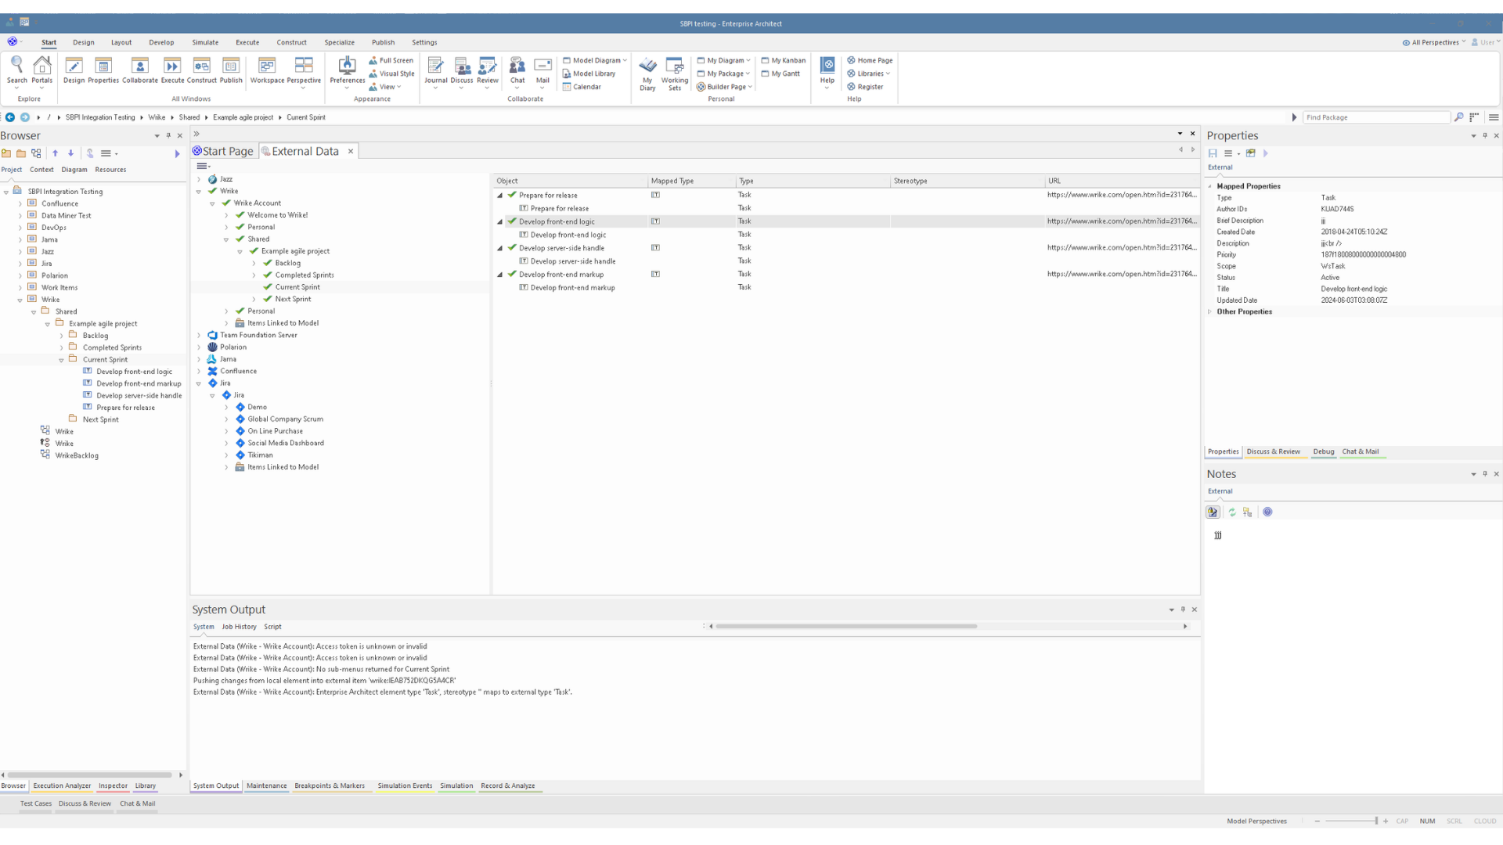Open the All Perspectives dropdown
Viewport: 1503px width, 845px height.
pos(1433,42)
